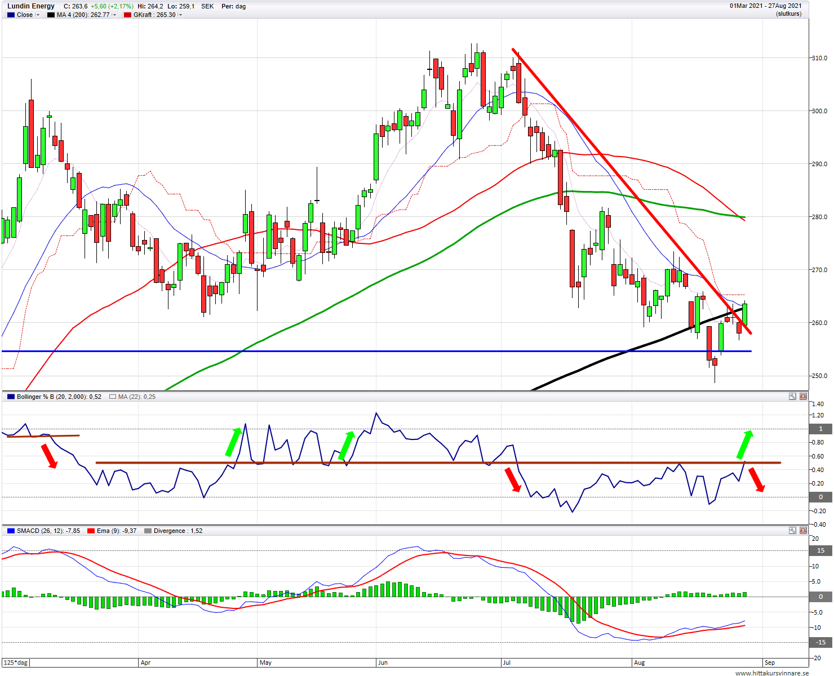Click the Jul marker on time axis
Image resolution: width=834 pixels, height=676 pixels.
(506, 662)
